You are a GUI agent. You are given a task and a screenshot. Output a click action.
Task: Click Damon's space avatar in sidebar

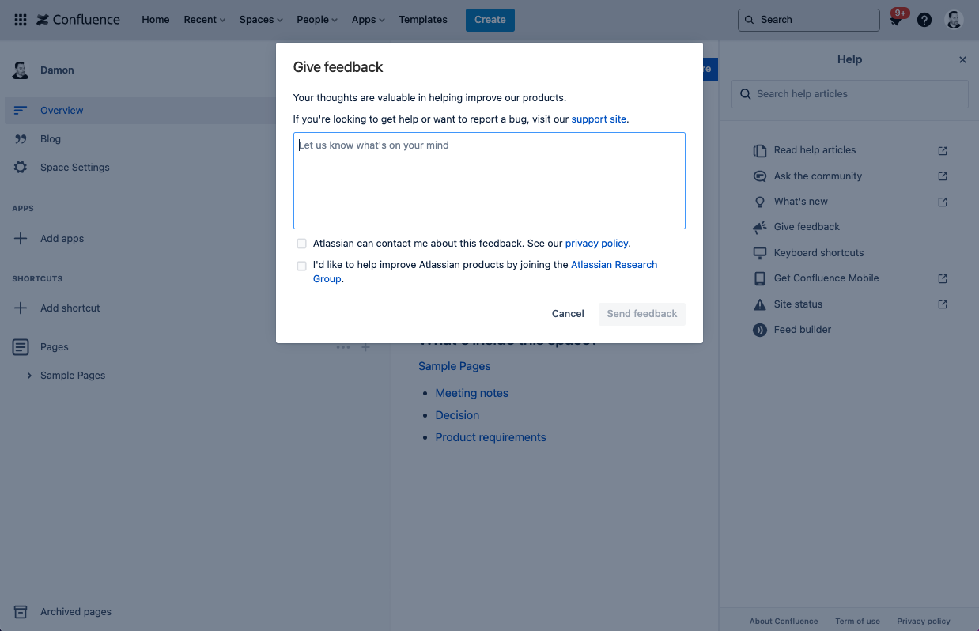point(21,70)
